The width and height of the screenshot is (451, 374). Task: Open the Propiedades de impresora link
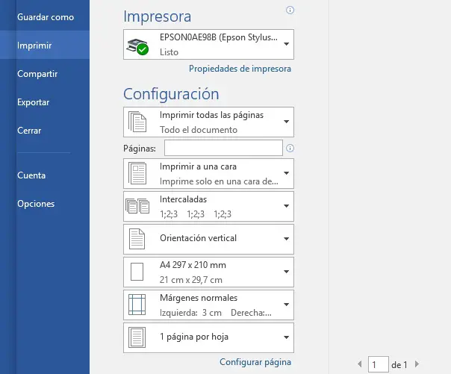(x=240, y=69)
